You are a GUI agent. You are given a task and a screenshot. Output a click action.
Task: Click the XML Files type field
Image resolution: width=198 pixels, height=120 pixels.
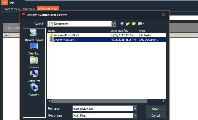[x=103, y=116]
